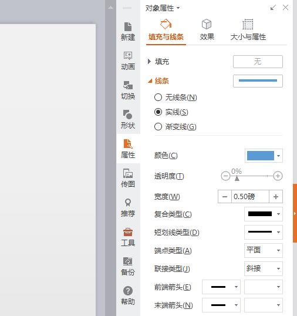
Task: Decrease line width with minus button
Action: tap(225, 197)
